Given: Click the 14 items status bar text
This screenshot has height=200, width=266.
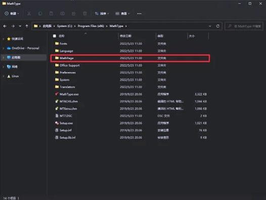Looking at the screenshot, I should pyautogui.click(x=10, y=198).
